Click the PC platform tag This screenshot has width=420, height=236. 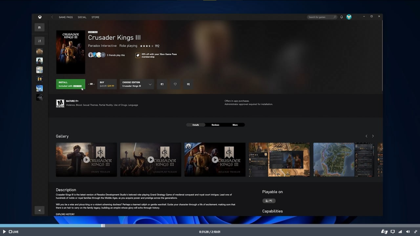(x=269, y=201)
